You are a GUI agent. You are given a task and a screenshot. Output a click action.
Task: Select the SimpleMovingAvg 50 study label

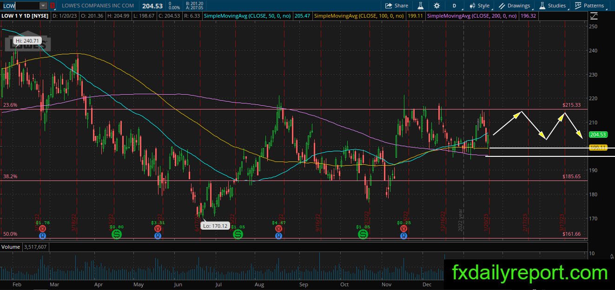[x=247, y=16]
